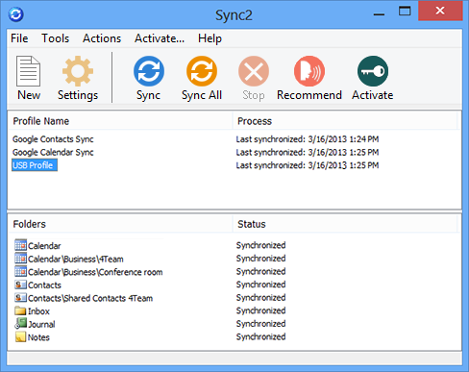Click Synchronized status for Notes
Viewport: 469px width, 372px height.
pyautogui.click(x=260, y=336)
